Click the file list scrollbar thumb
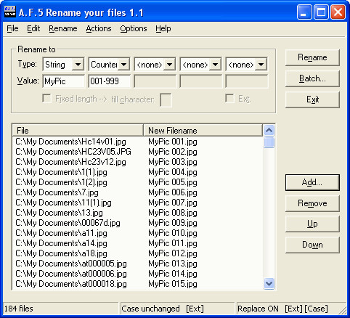Screen dimensions: 350x318 point(269,142)
